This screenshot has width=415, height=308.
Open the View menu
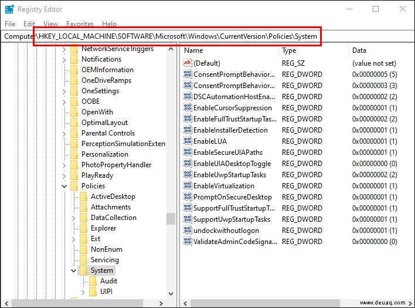point(50,24)
